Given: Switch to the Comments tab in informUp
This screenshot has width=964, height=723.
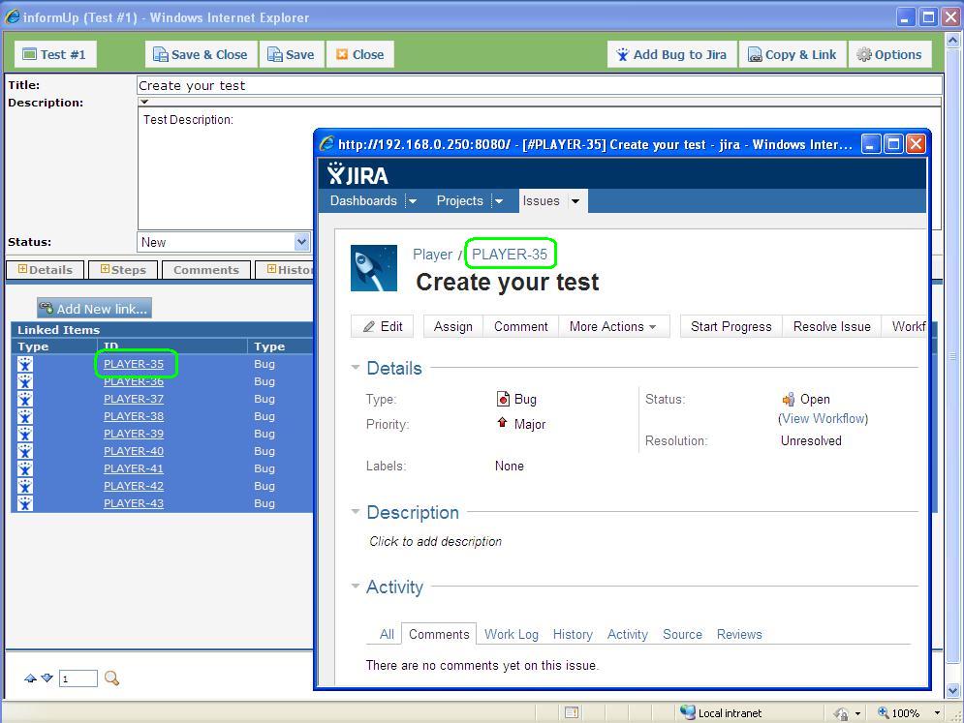Looking at the screenshot, I should tap(206, 270).
